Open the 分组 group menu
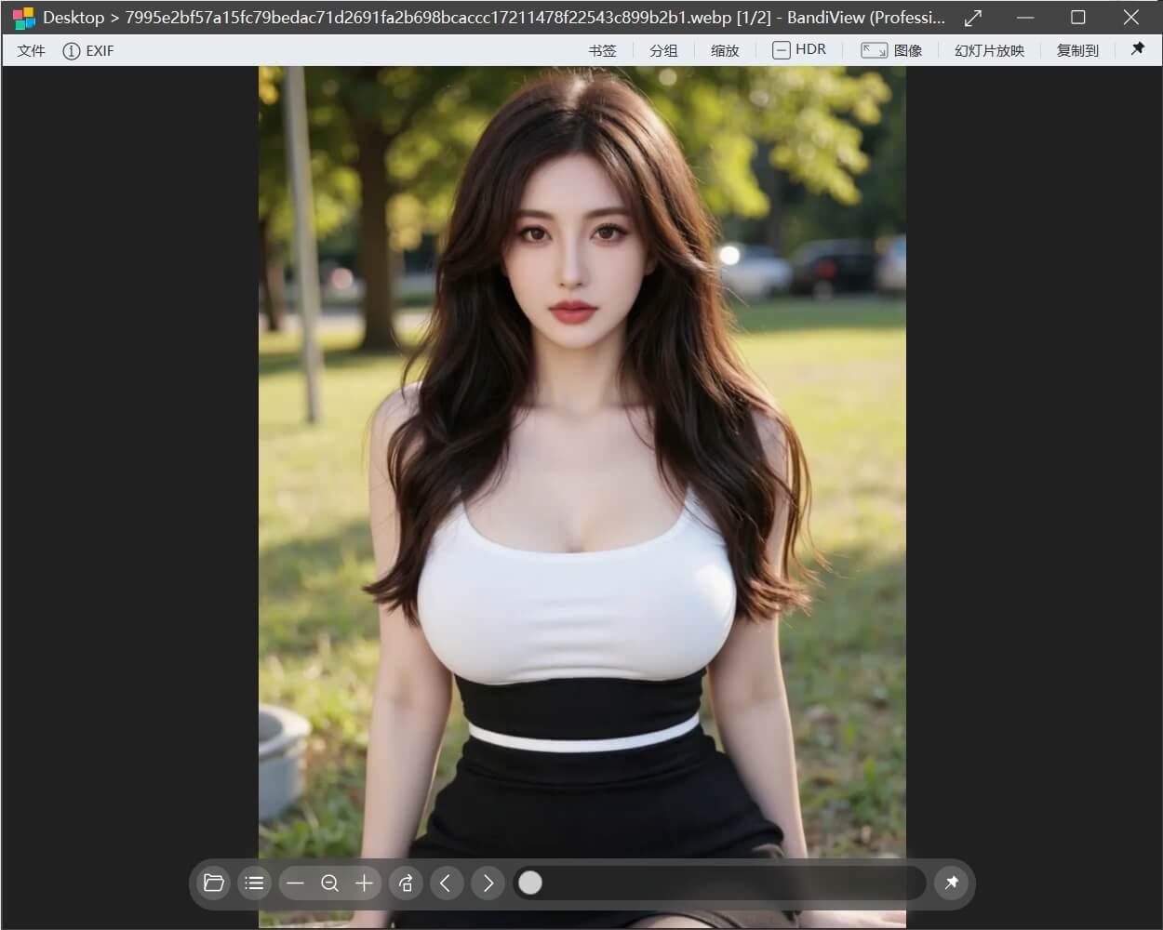This screenshot has width=1163, height=930. pos(663,51)
